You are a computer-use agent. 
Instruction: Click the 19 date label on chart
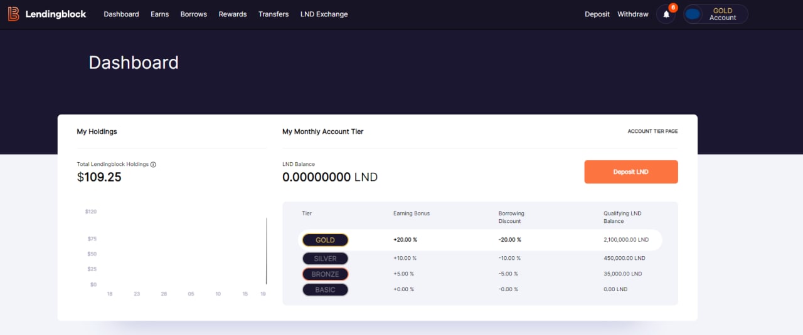pyautogui.click(x=263, y=294)
